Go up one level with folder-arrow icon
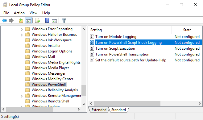 coord(21,20)
